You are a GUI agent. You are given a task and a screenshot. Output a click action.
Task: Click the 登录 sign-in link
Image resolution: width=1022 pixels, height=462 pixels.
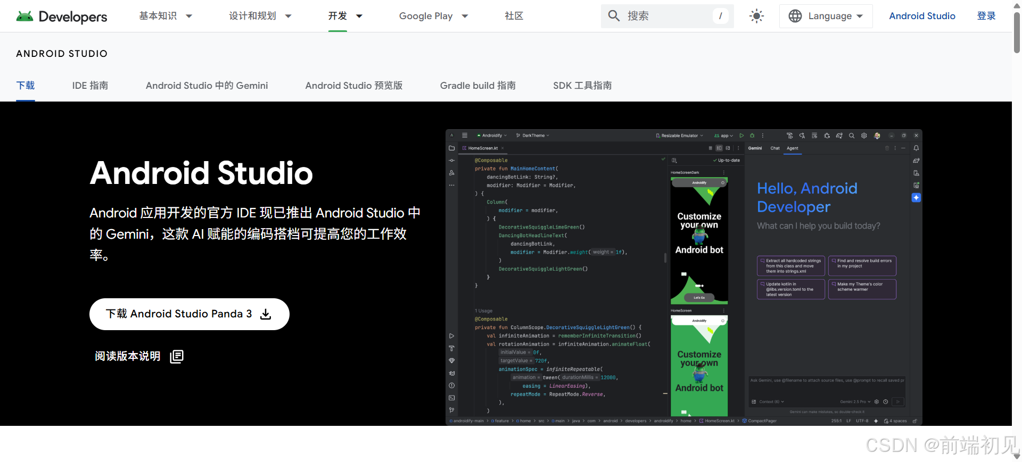point(986,16)
